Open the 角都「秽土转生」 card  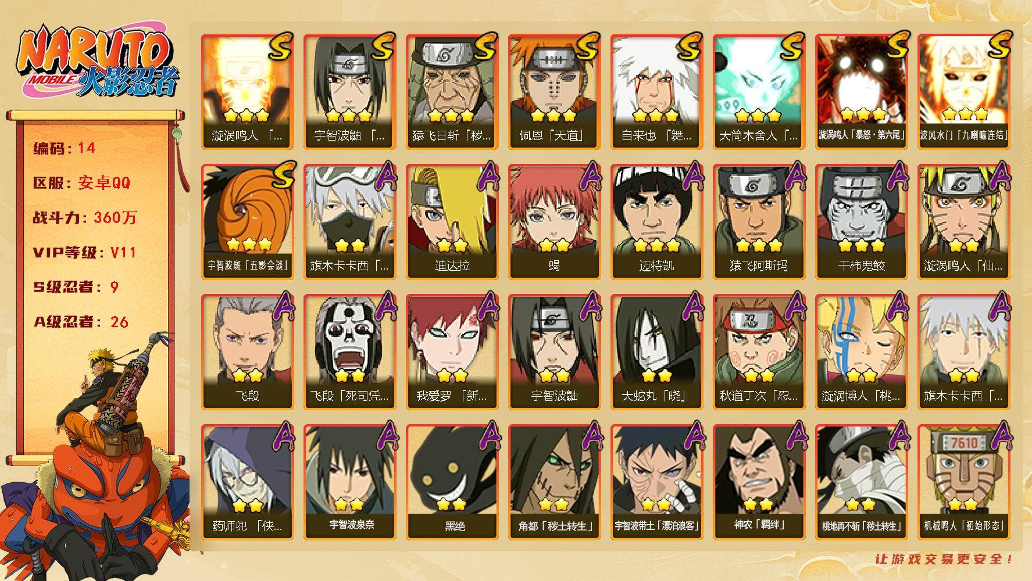click(x=554, y=482)
